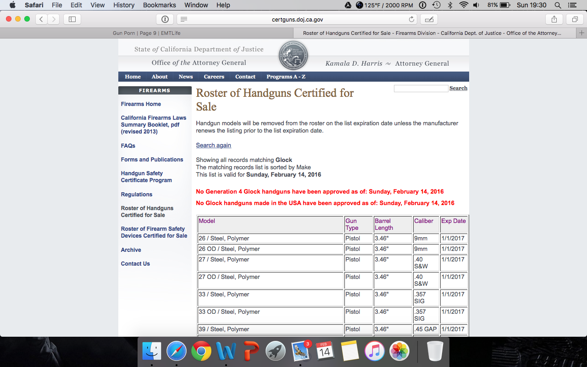Click the Search button beside search box
Screen dimensions: 587x367
click(458, 88)
